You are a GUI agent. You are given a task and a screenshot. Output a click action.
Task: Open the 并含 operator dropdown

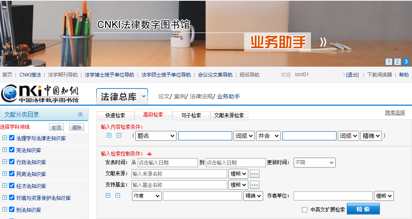(268, 136)
